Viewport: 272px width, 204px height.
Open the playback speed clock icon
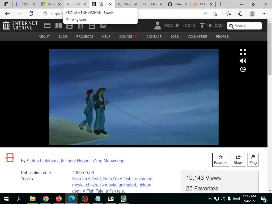click(243, 69)
